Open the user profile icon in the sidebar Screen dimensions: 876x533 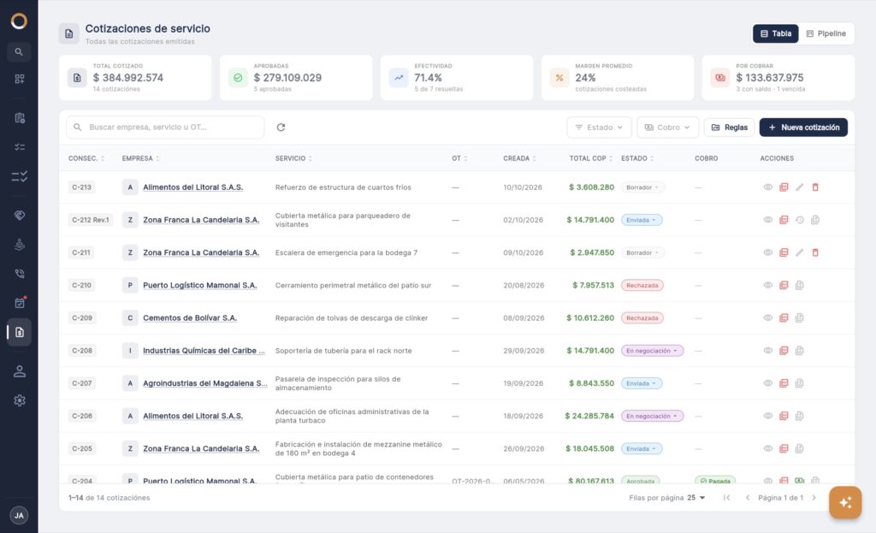click(20, 371)
